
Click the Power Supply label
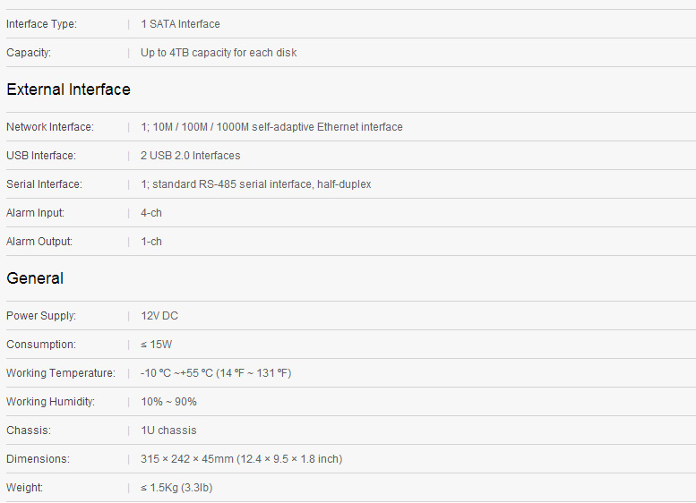pyautogui.click(x=40, y=316)
